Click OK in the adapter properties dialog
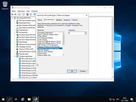 click(x=72, y=71)
